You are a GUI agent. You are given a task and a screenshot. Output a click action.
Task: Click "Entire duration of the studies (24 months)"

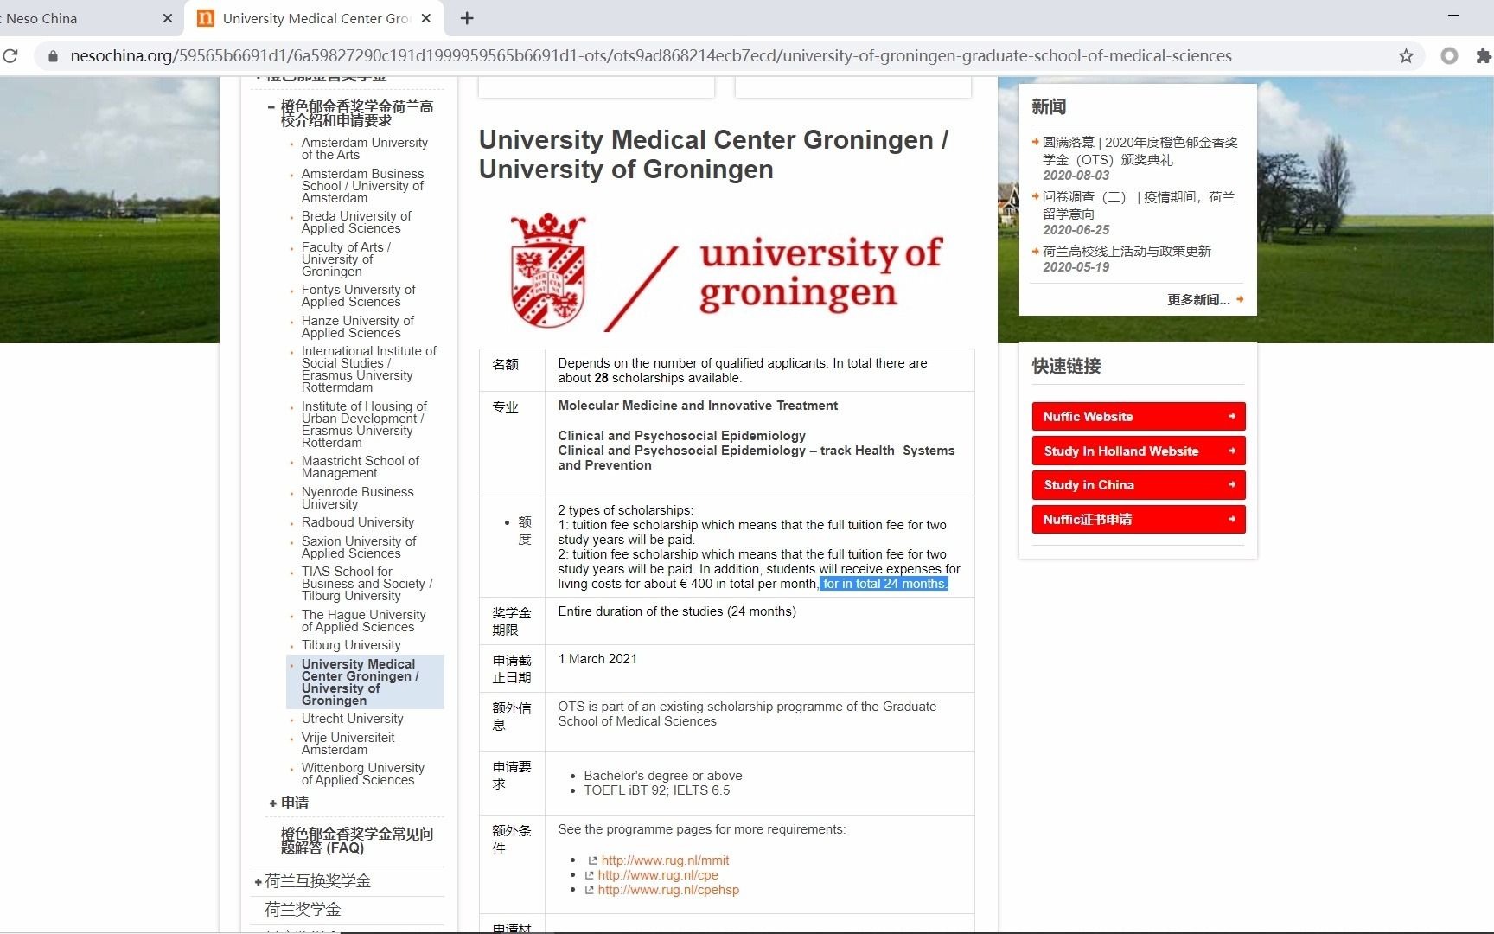[677, 611]
